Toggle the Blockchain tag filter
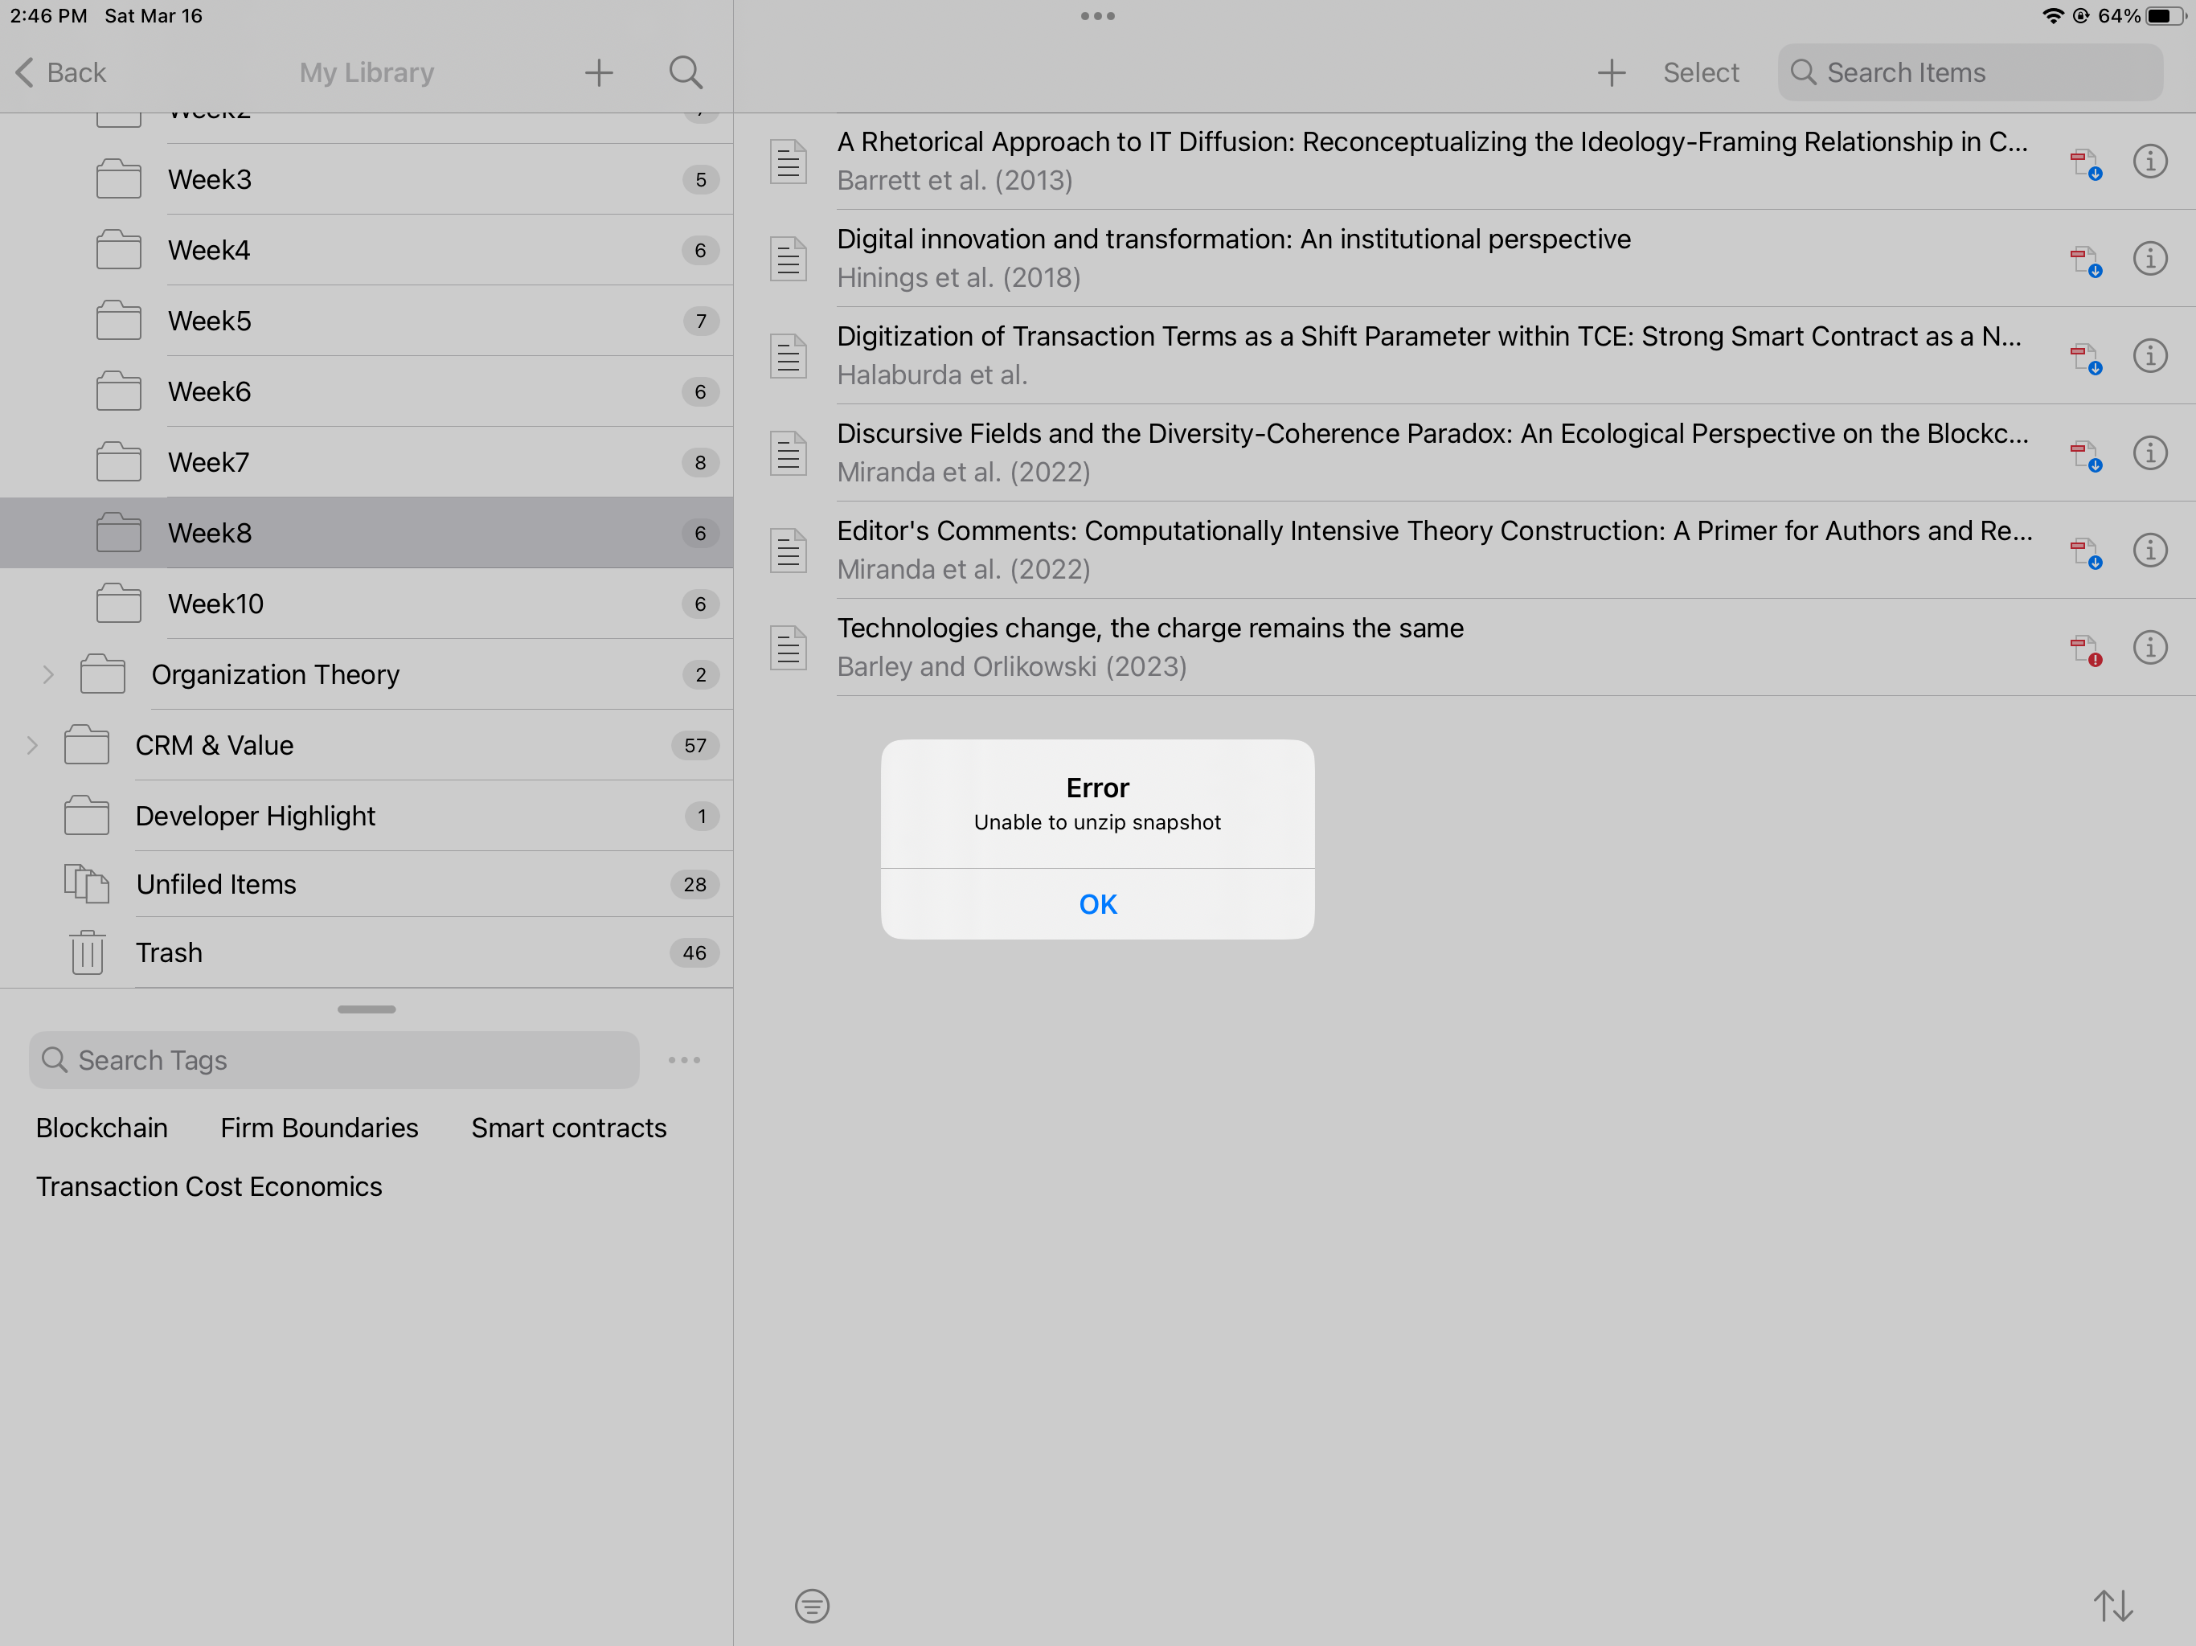This screenshot has width=2196, height=1646. pos(101,1128)
